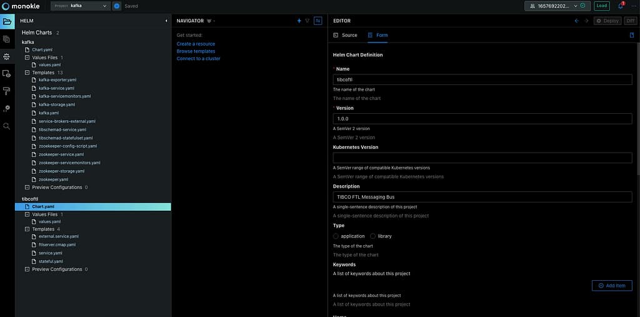The width and height of the screenshot is (640, 317).
Task: Click the editor back arrow
Action: (577, 21)
